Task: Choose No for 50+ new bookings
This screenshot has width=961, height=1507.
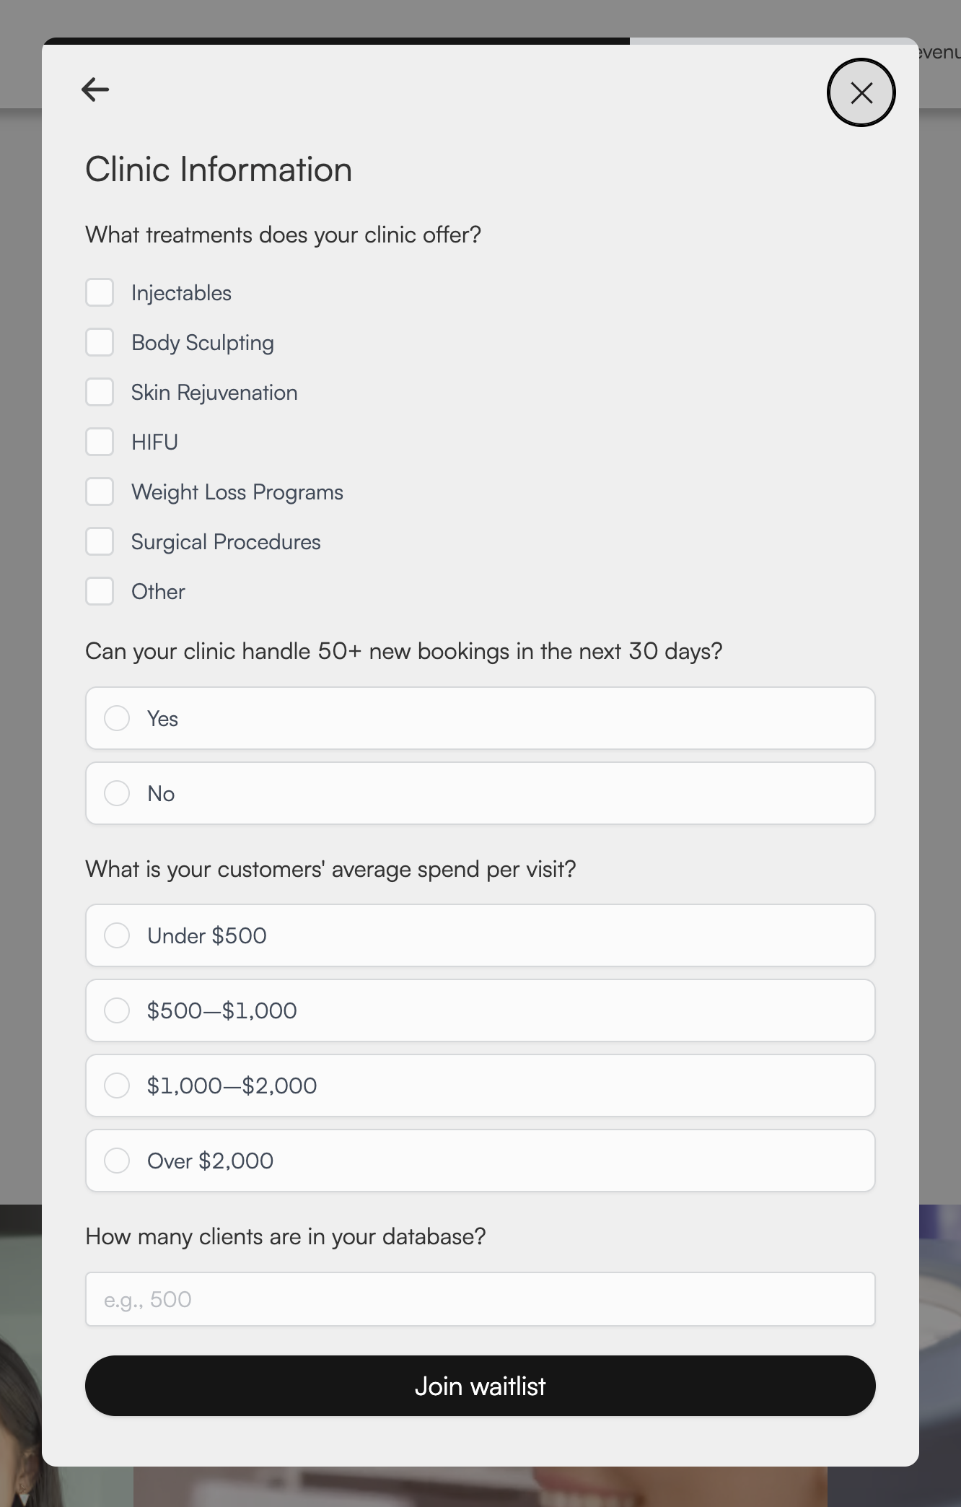Action: (117, 793)
